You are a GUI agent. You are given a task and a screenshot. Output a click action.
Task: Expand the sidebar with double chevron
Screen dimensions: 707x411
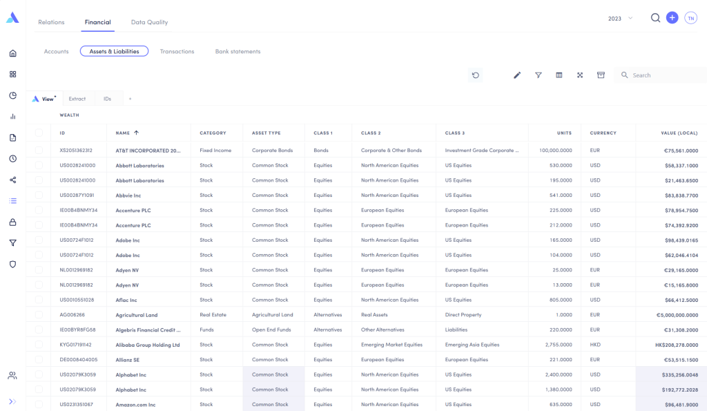(x=12, y=401)
